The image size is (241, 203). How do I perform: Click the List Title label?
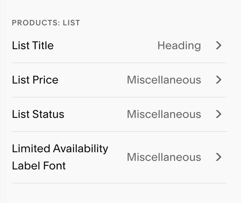pos(33,46)
